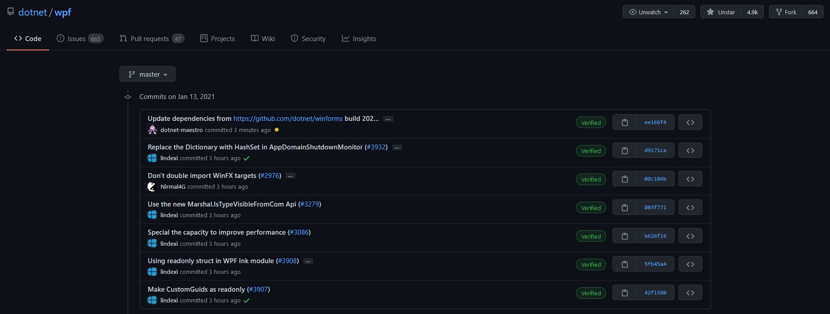830x314 pixels.
Task: Expand description of WPF Ink module commit
Action: coord(308,261)
